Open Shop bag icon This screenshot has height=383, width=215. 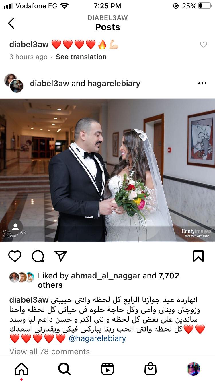point(150,369)
